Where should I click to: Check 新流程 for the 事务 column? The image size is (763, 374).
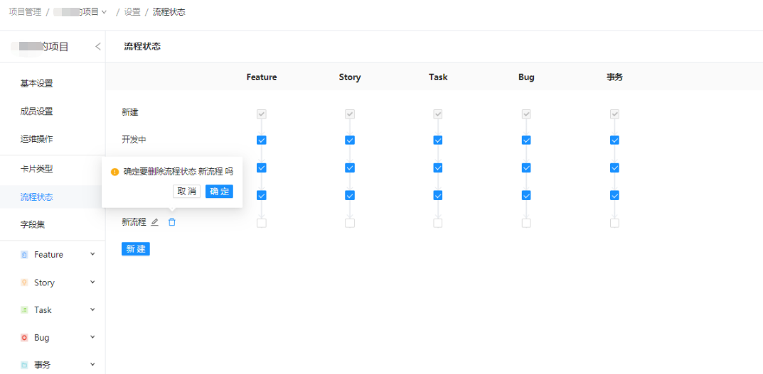tap(614, 223)
